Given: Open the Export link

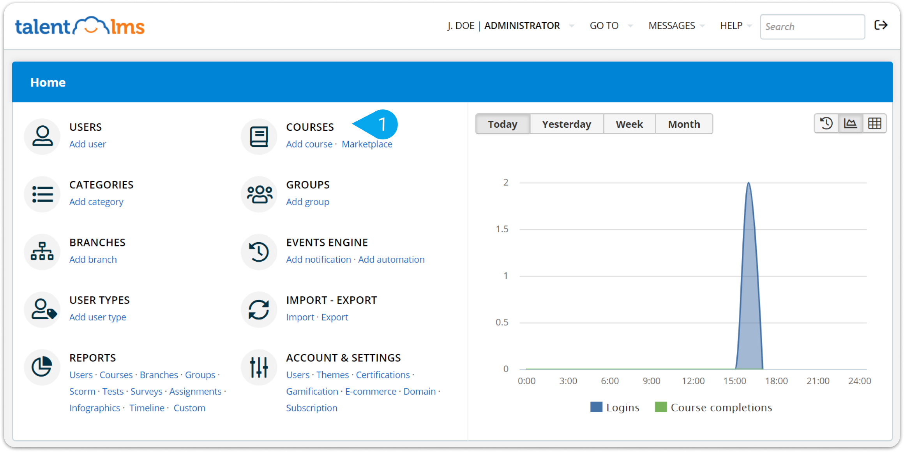Looking at the screenshot, I should point(335,317).
